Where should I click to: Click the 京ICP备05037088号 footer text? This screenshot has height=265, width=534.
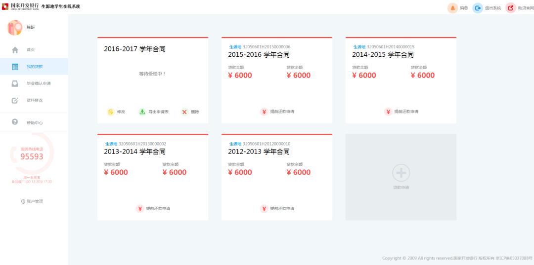click(x=514, y=258)
